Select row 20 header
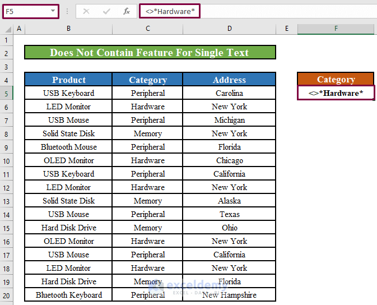377x305 pixels. [6, 295]
